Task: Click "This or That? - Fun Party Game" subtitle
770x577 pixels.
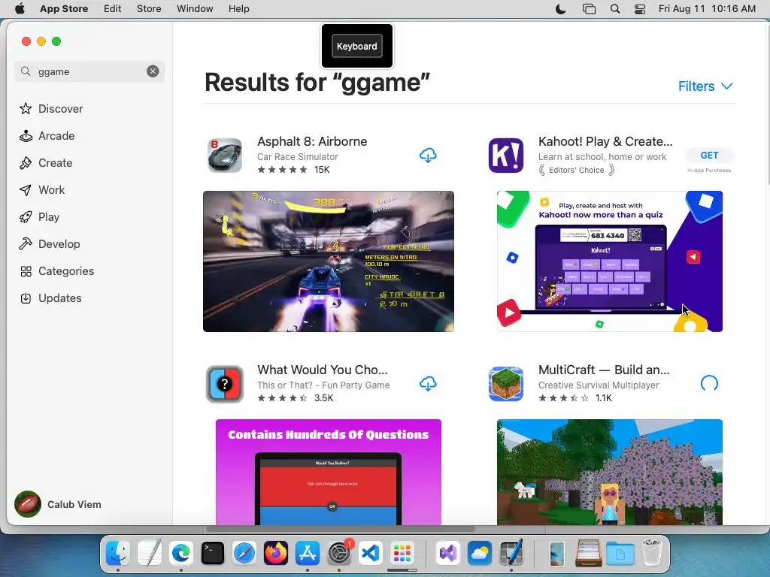Action: (323, 385)
